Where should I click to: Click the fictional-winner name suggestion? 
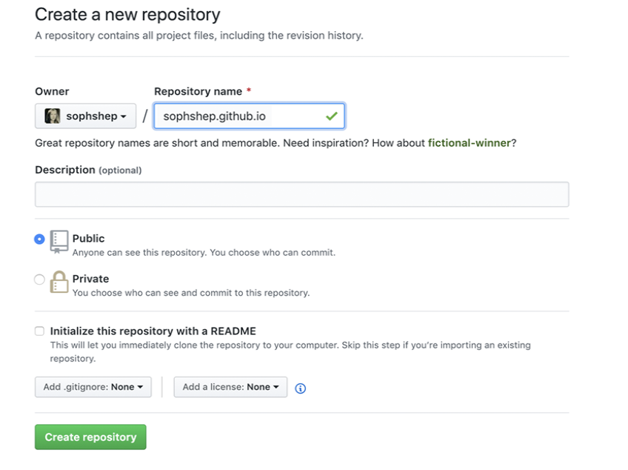pos(470,143)
